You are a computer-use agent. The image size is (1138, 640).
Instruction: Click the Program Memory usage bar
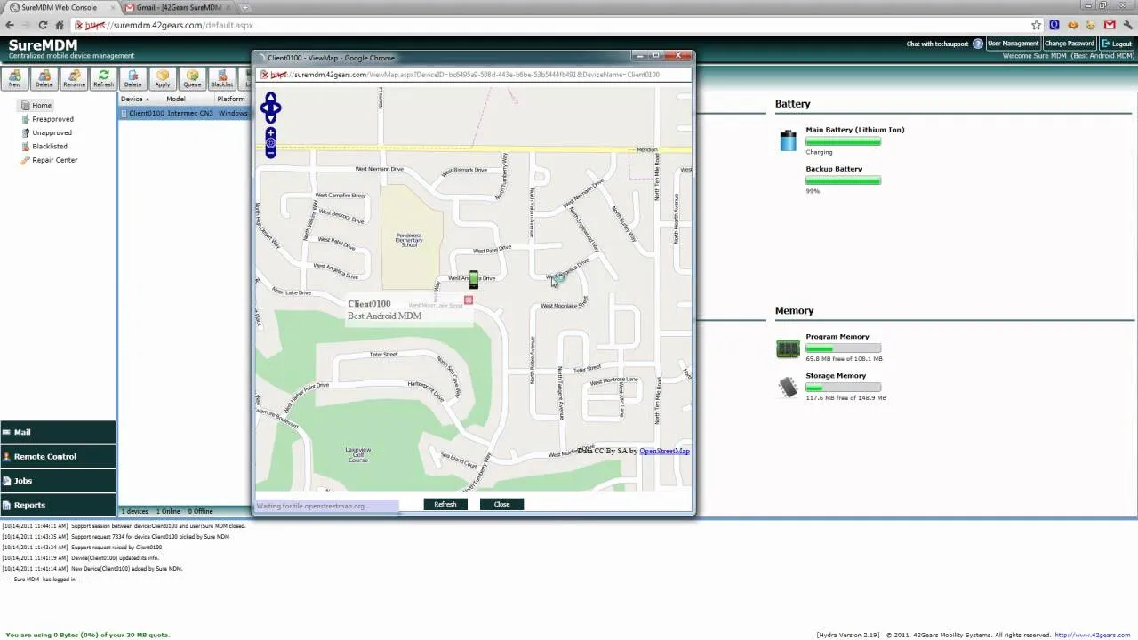[843, 348]
